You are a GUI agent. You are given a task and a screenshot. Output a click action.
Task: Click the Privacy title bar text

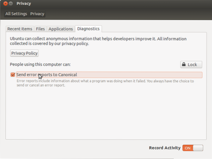tap(24, 4)
